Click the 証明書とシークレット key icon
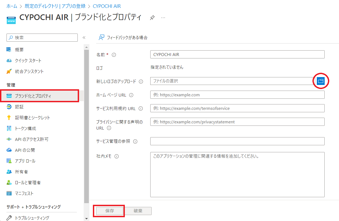The width and height of the screenshot is (339, 221). click(x=9, y=118)
